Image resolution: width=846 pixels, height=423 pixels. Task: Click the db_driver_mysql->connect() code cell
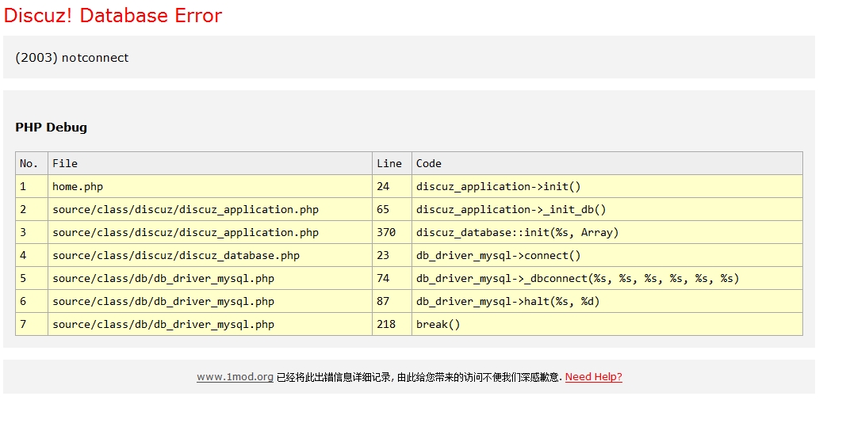pyautogui.click(x=498, y=255)
